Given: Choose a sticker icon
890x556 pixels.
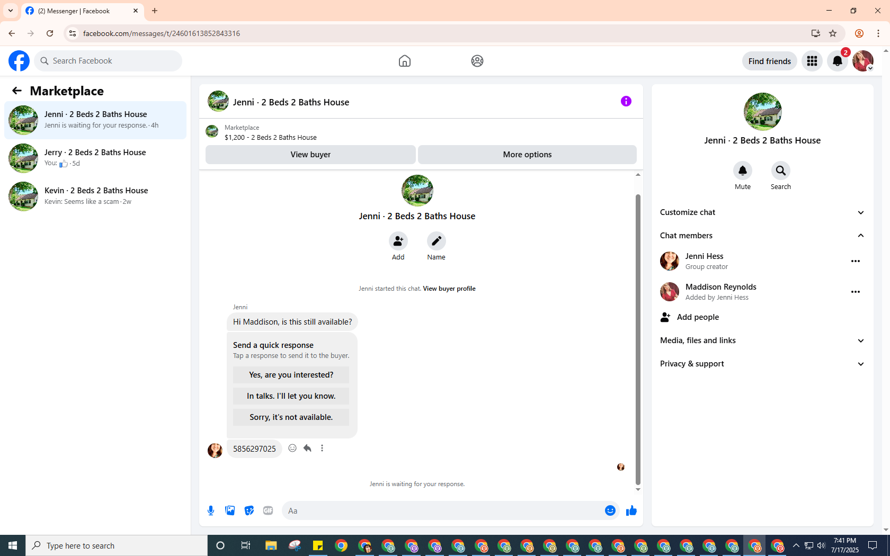Looking at the screenshot, I should pyautogui.click(x=249, y=510).
